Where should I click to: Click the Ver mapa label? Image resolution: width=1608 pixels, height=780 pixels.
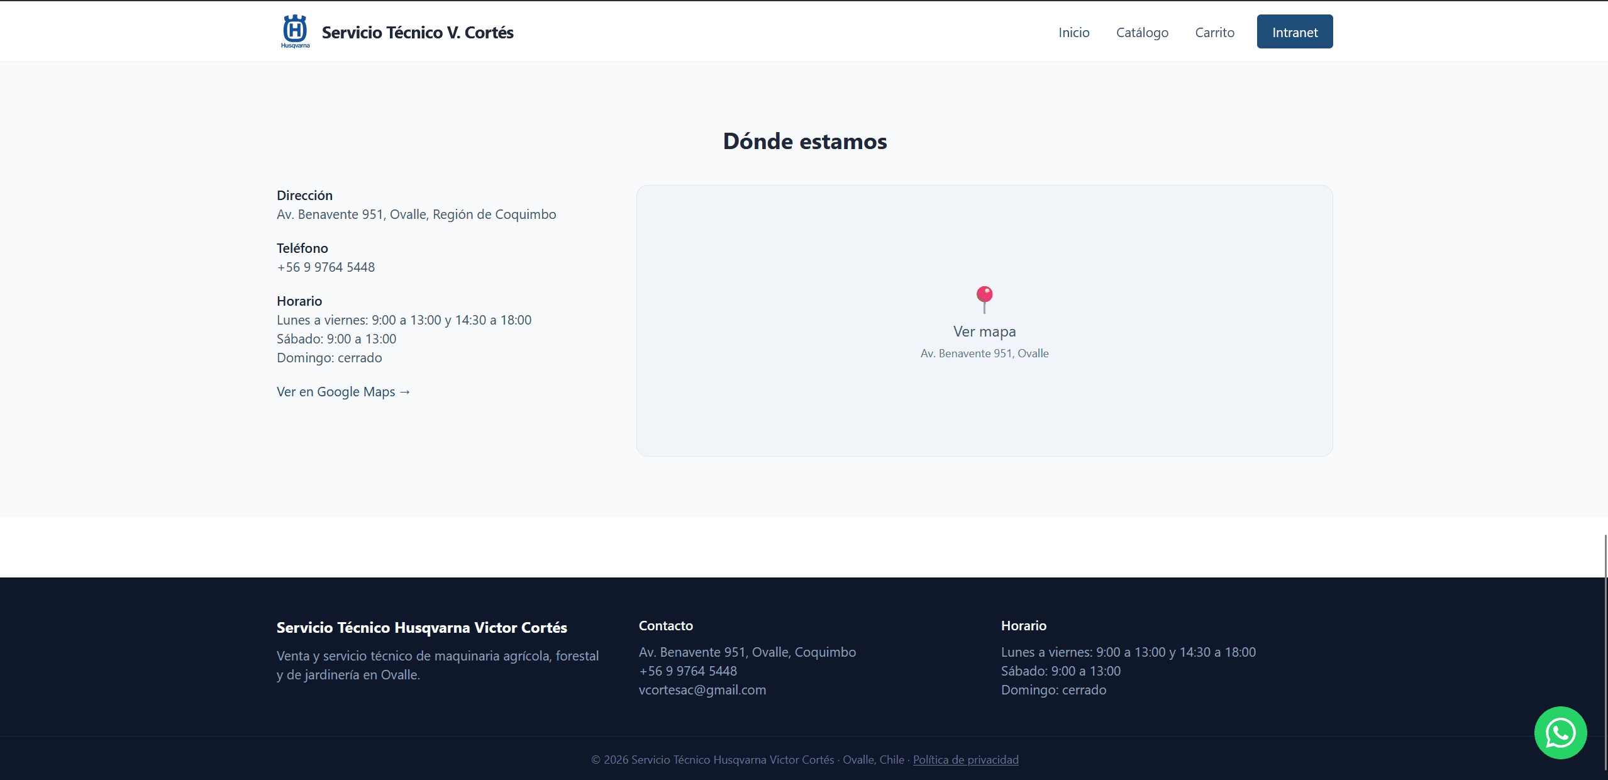point(984,331)
